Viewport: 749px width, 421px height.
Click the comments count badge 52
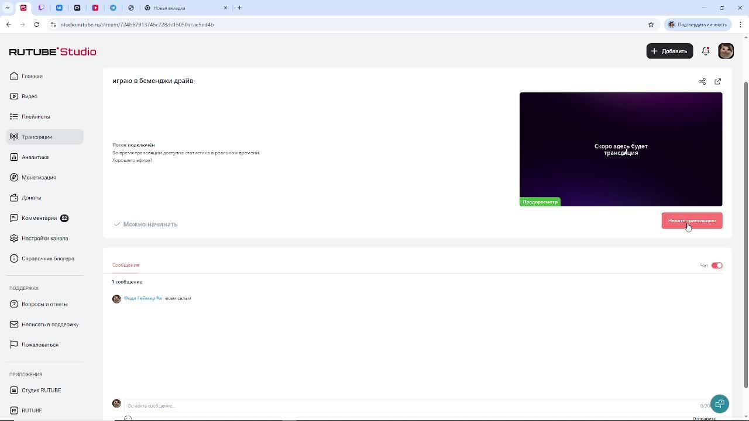click(x=64, y=218)
